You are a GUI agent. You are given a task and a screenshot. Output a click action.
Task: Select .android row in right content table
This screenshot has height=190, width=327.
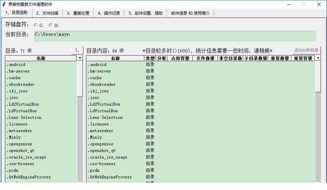pos(201,64)
